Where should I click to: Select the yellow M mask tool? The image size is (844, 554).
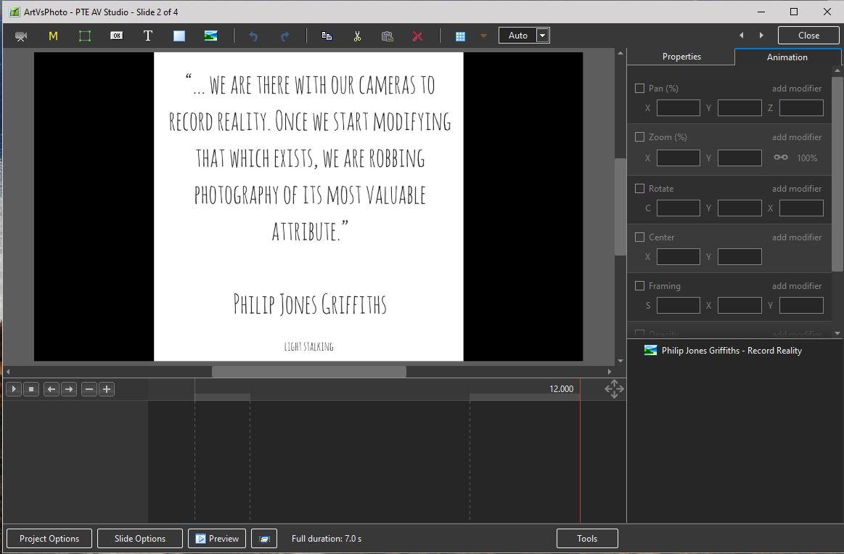53,36
